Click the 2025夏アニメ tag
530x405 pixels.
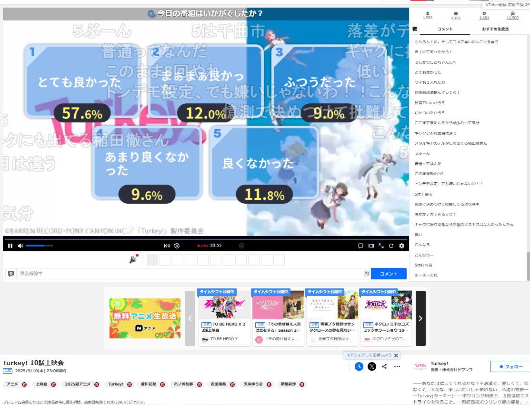pos(78,385)
